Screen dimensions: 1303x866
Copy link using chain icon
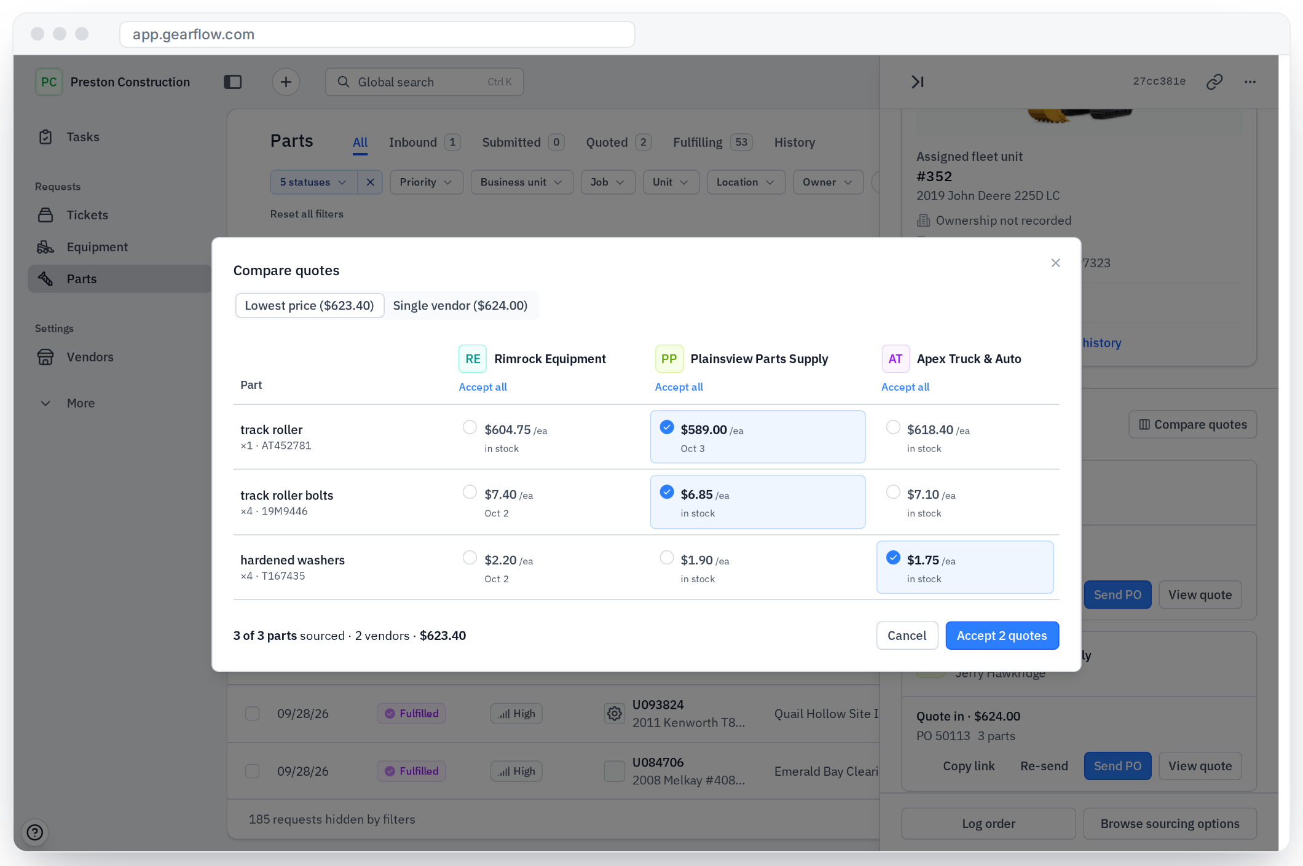1214,82
